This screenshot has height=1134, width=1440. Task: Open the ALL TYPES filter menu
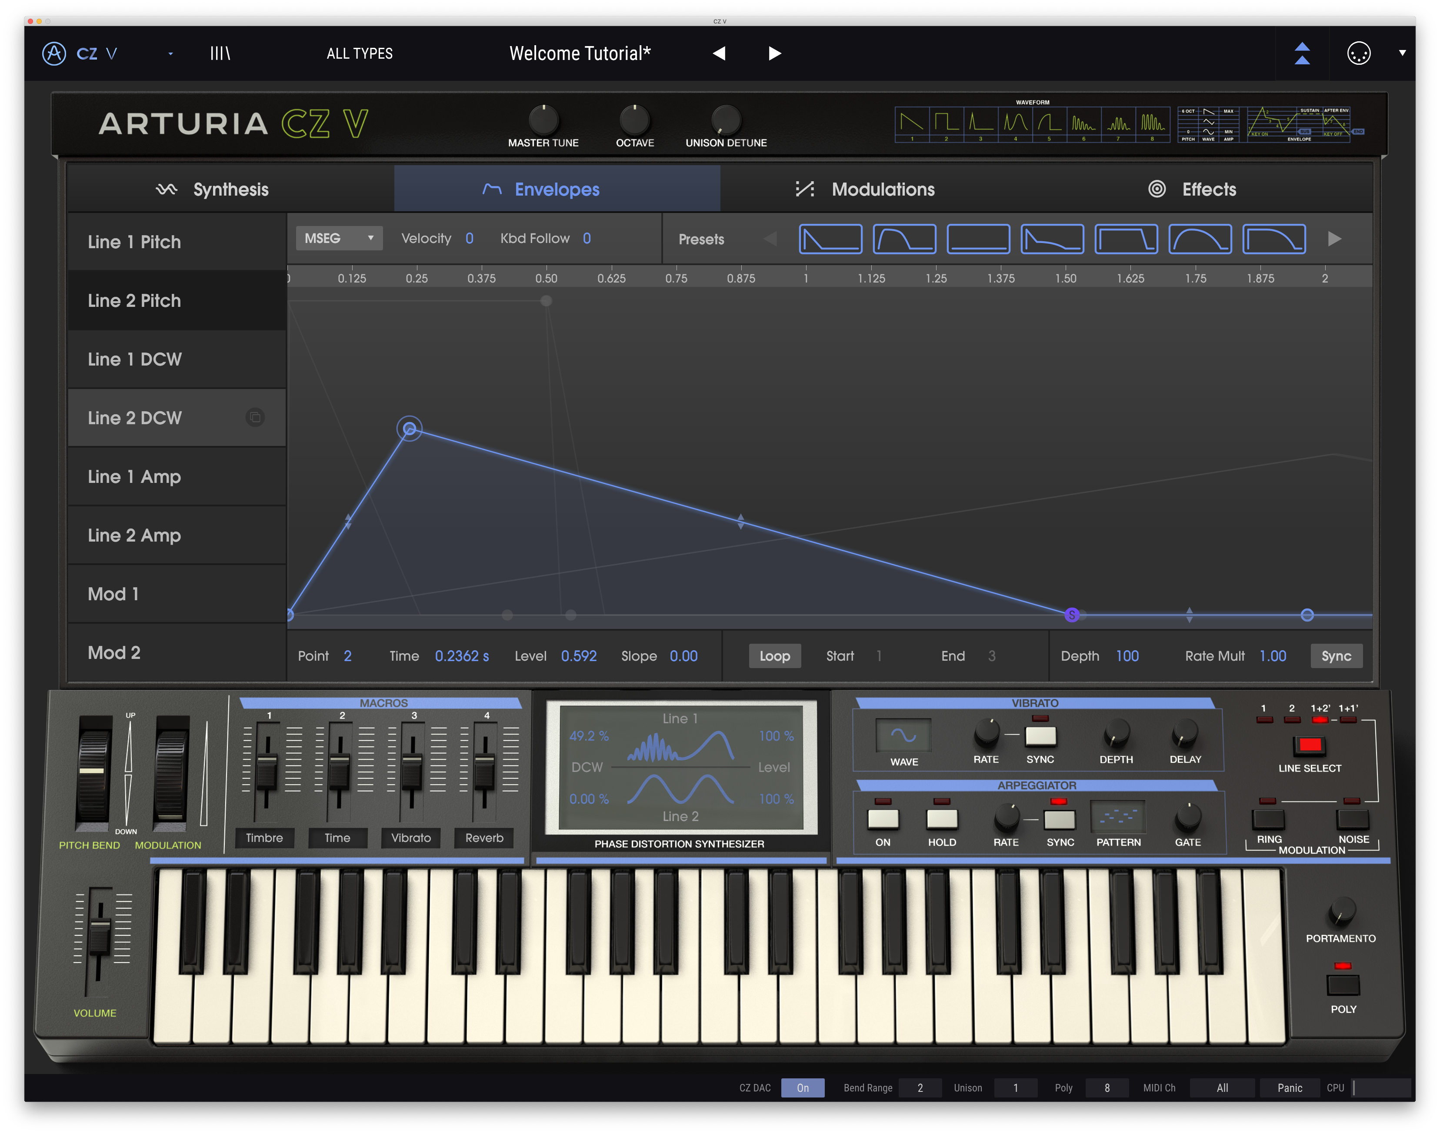(x=359, y=53)
